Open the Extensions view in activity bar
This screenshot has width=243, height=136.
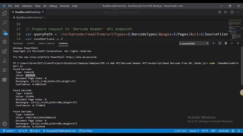(5, 51)
